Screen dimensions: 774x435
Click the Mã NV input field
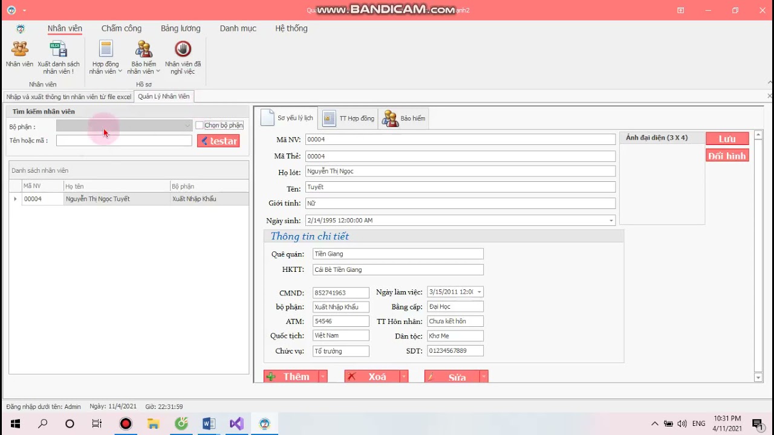460,139
